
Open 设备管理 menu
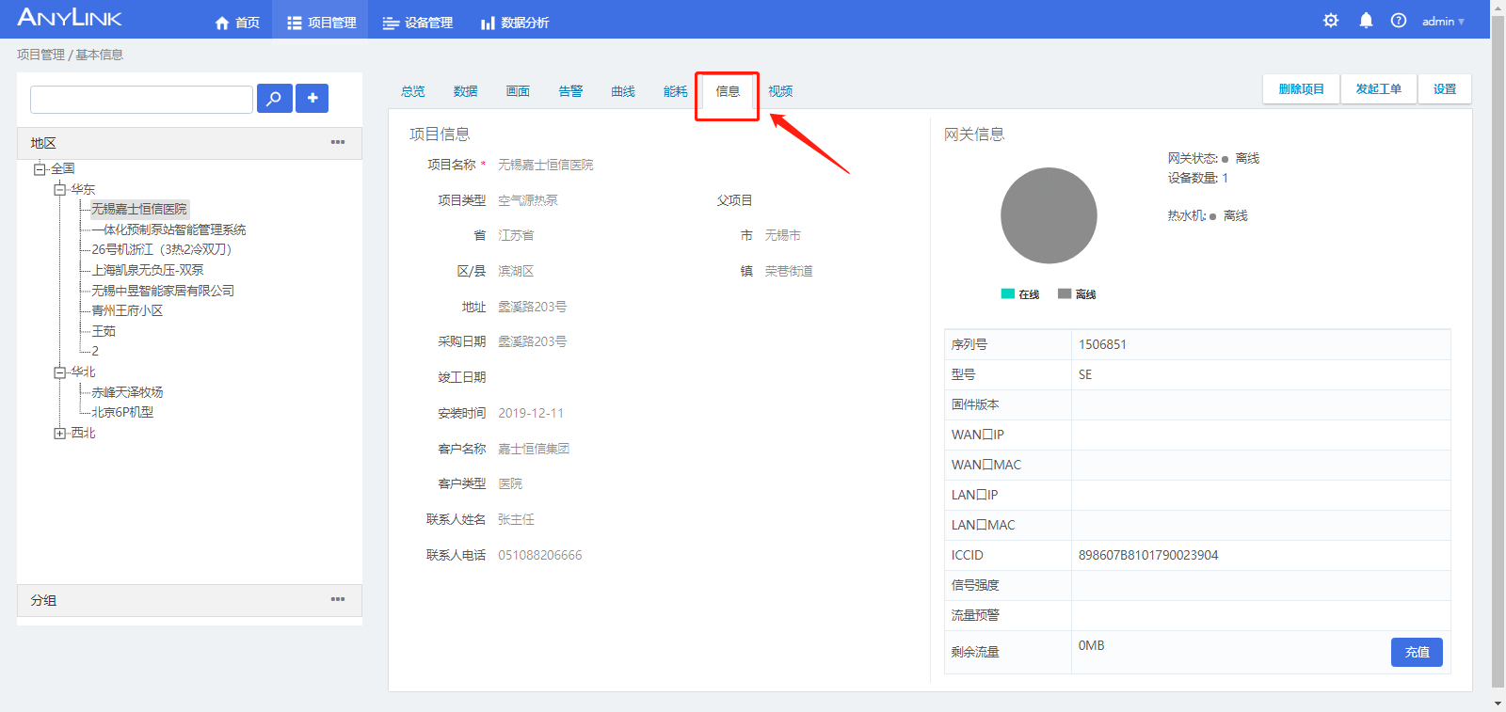coord(418,23)
